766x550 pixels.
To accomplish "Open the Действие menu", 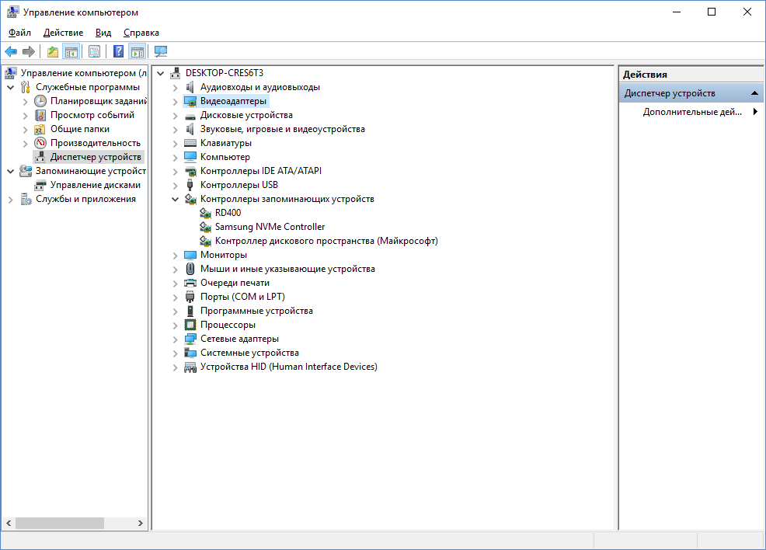I will 63,33.
